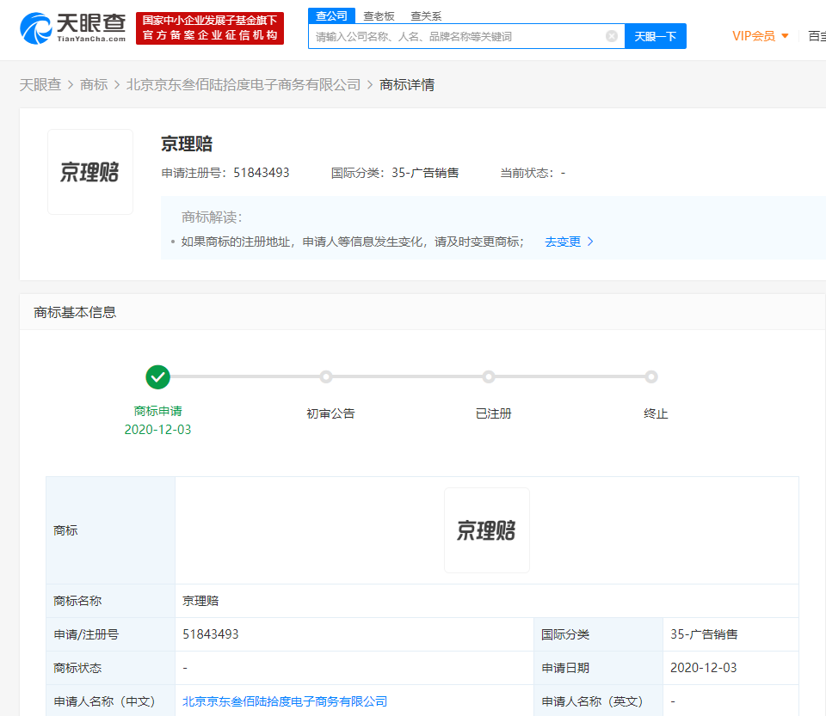
Task: Select the 商标详情 breadcrumb text
Action: pos(407,85)
